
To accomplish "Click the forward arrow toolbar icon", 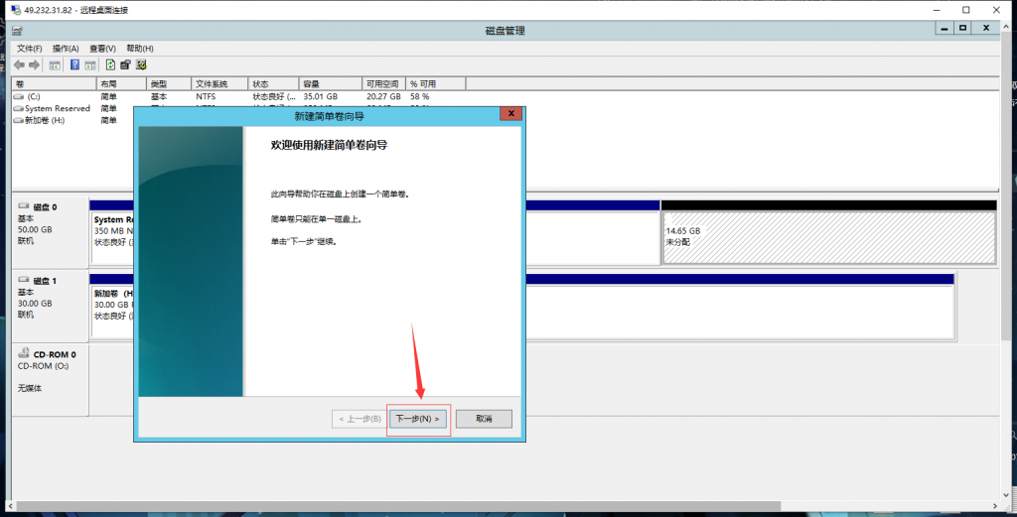I will pyautogui.click(x=34, y=65).
